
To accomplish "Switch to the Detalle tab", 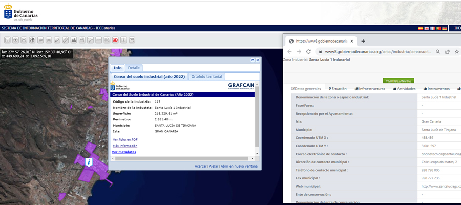I will (x=134, y=68).
